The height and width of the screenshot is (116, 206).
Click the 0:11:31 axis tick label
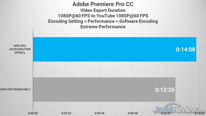pyautogui.click(x=166, y=113)
